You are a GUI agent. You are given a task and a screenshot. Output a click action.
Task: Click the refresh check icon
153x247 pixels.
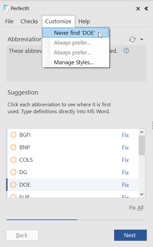point(132,39)
